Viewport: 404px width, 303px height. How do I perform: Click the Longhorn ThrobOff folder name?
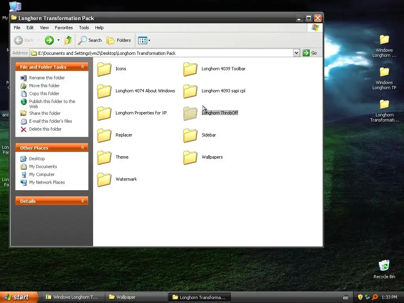click(220, 113)
